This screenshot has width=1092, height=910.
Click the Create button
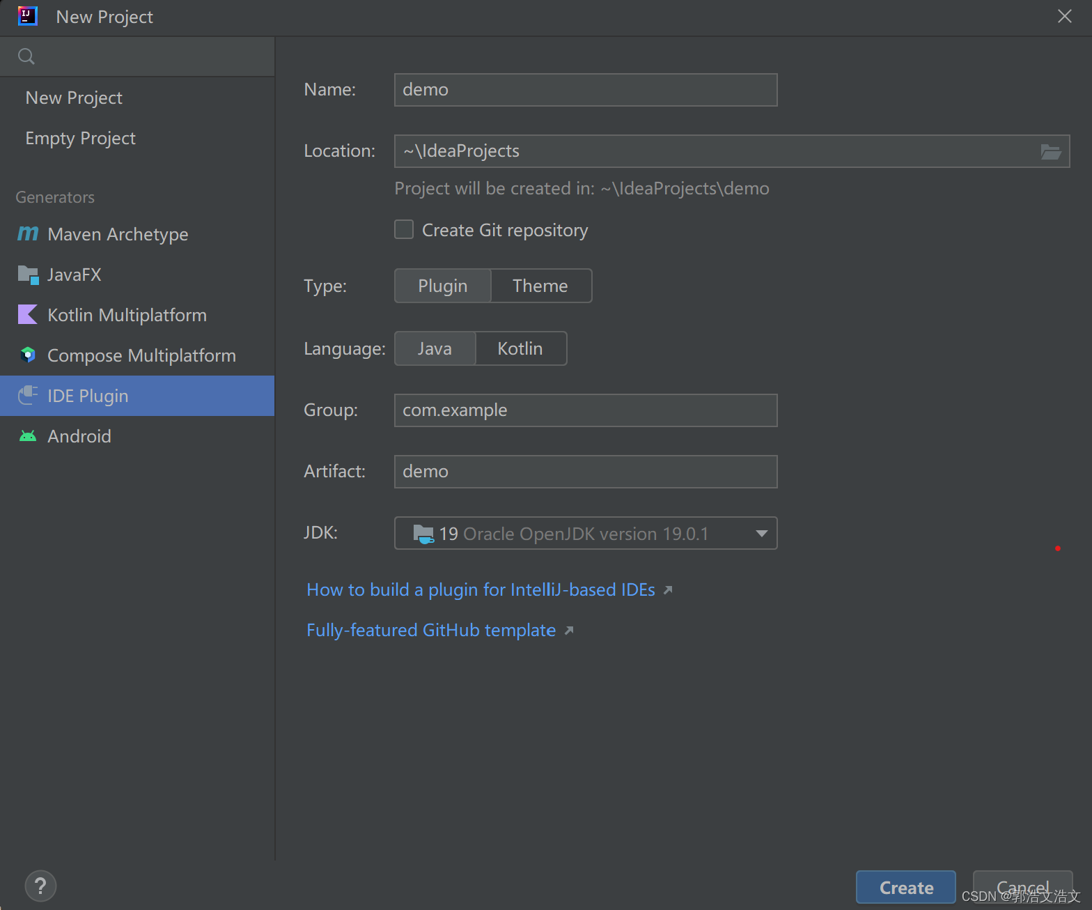point(906,887)
